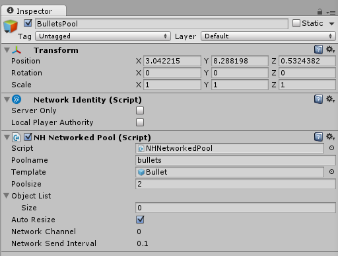Edit Scale Y field
The image size is (338, 256).
[240, 85]
